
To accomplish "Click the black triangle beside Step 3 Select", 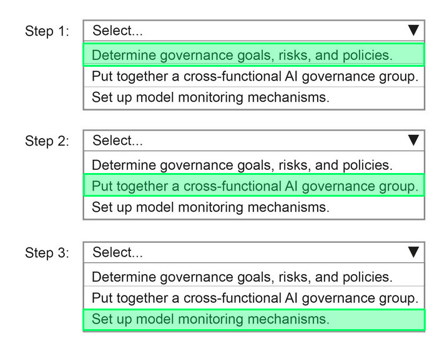I will coord(413,252).
